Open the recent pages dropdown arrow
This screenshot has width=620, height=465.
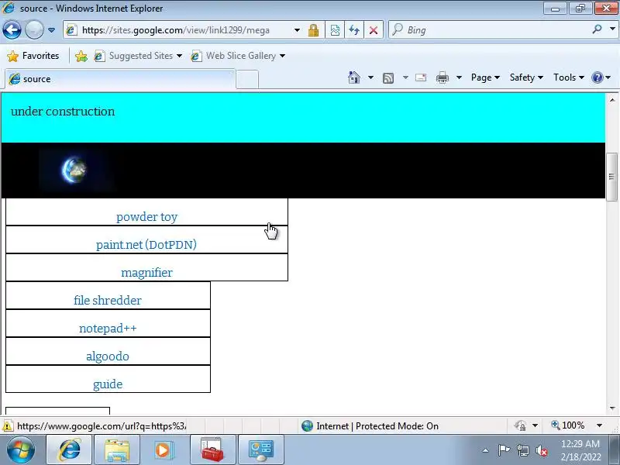coord(51,30)
